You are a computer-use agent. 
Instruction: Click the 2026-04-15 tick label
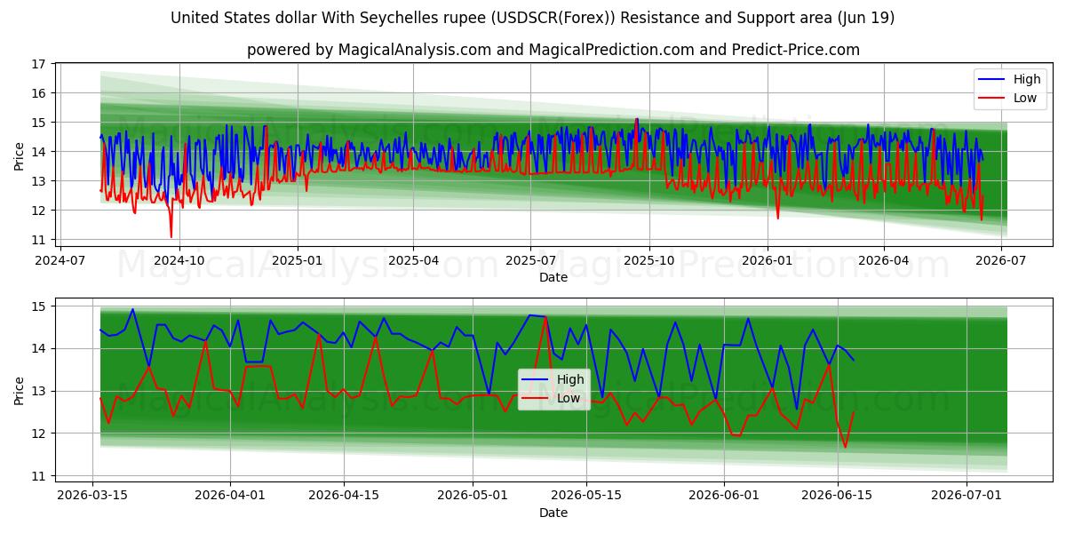[x=344, y=496]
